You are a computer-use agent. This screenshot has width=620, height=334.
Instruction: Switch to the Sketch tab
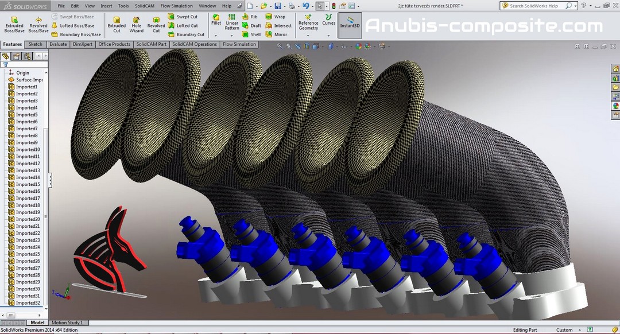pos(36,44)
